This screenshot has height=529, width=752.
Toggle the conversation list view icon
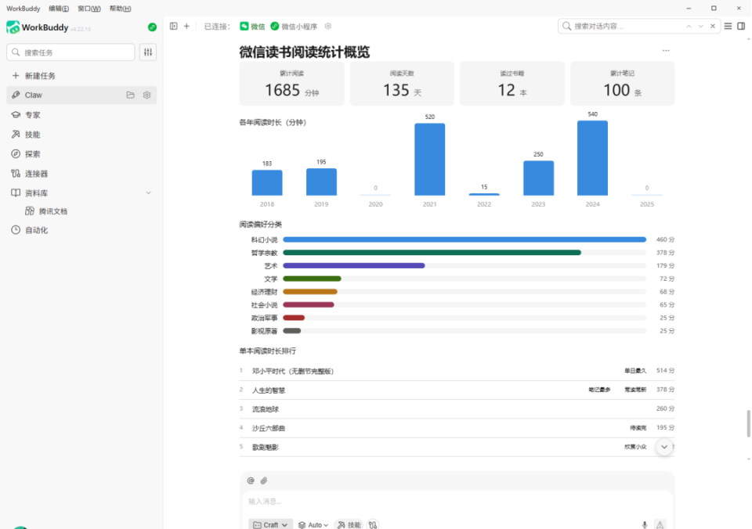point(728,27)
